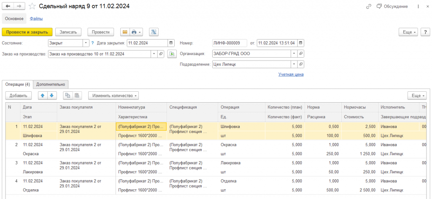Expand Организация dropdown arrow
Screen dimensions: 432x199
pyautogui.click(x=294, y=53)
